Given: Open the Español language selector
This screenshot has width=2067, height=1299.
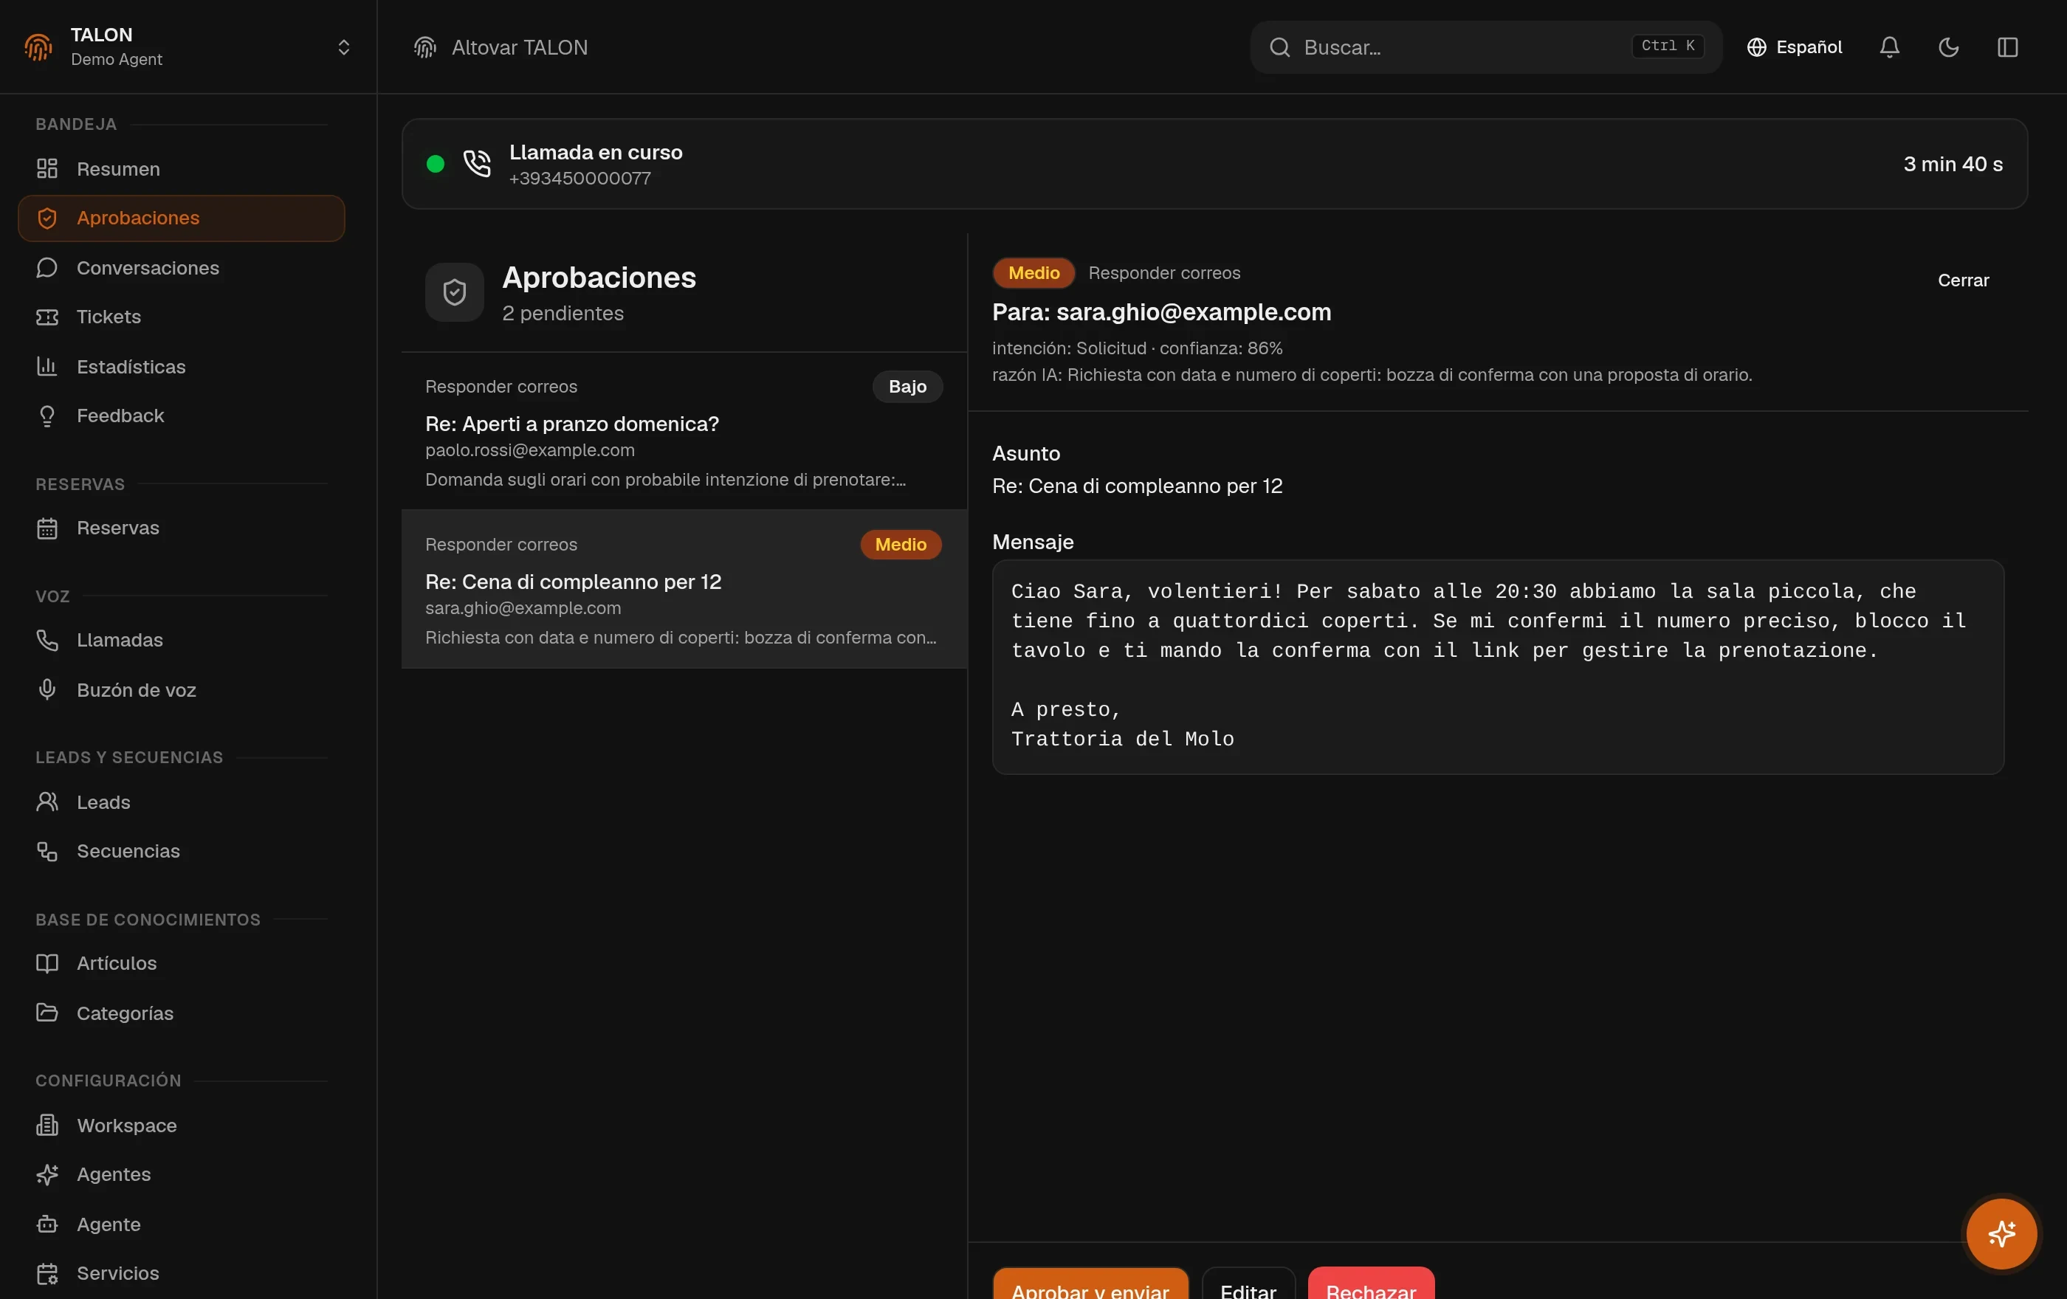Looking at the screenshot, I should tap(1794, 47).
